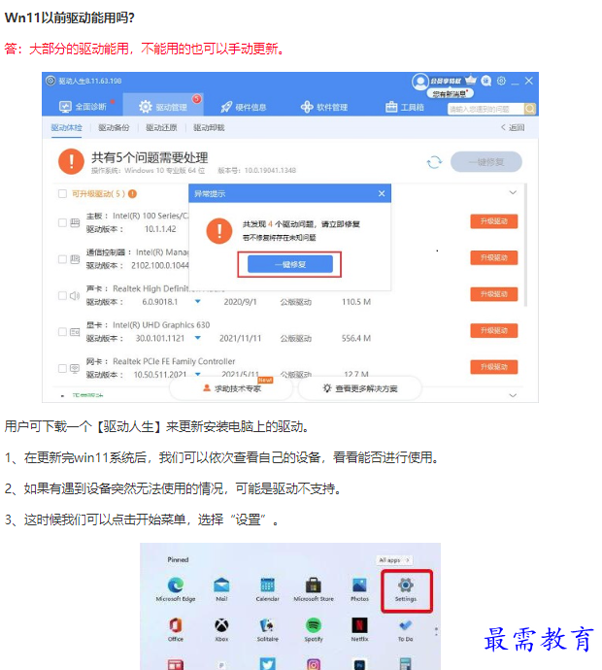Check the 通信控制器 driver row checkbox
This screenshot has width=602, height=670.
62,259
